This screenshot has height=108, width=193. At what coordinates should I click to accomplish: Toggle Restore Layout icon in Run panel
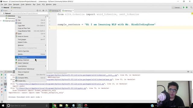pyautogui.click(x=2, y=85)
